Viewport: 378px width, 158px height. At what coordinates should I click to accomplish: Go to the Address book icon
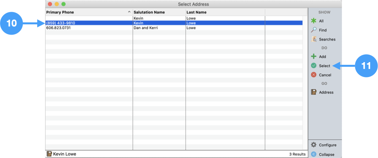click(x=314, y=92)
